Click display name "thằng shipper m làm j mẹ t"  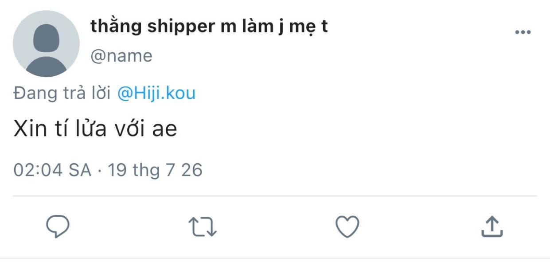point(209,27)
